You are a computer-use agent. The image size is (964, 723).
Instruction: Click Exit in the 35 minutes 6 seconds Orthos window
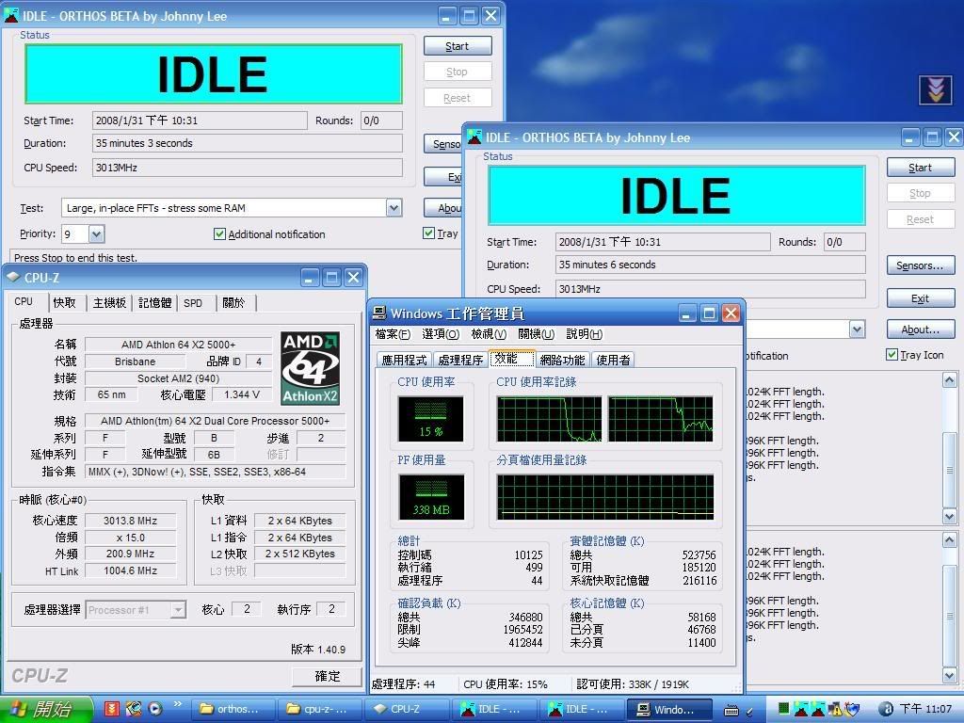pyautogui.click(x=921, y=298)
